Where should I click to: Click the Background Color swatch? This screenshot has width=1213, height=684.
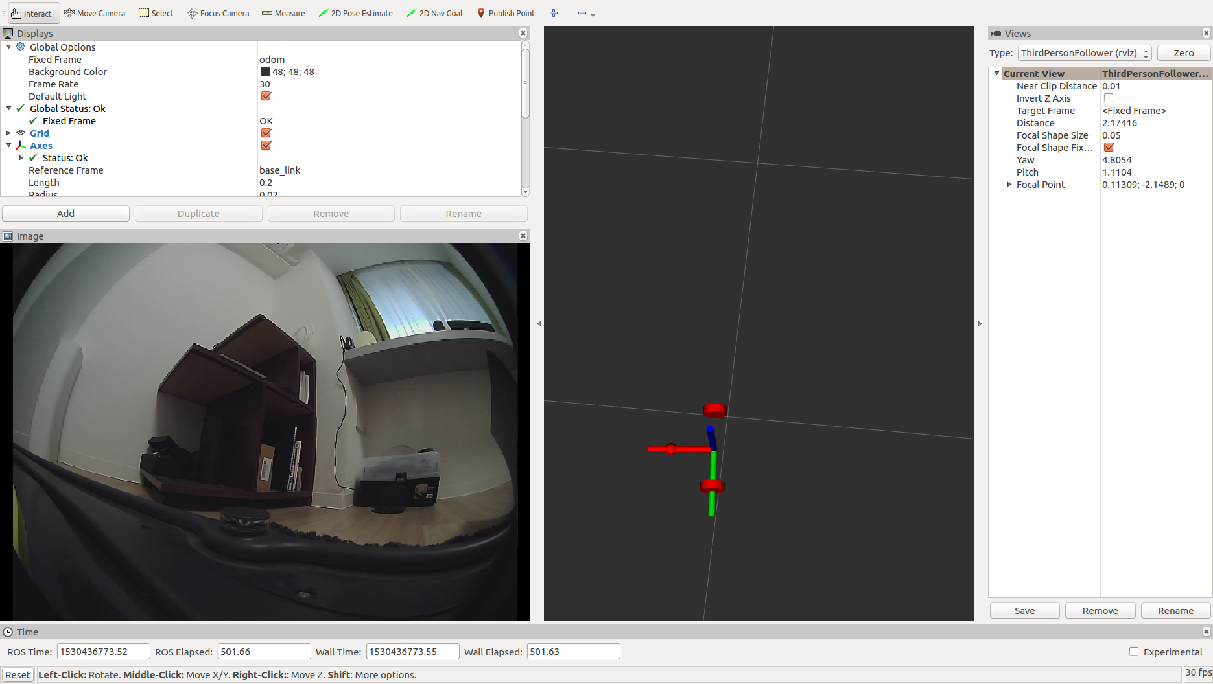(x=265, y=72)
